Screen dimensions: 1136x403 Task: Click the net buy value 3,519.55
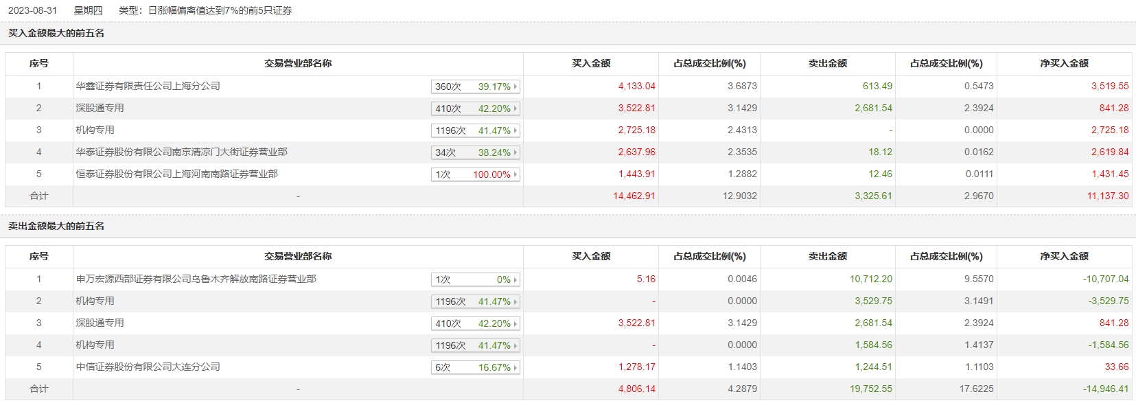[1109, 86]
